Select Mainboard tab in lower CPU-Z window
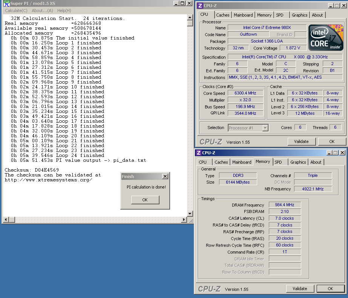 [242, 162]
